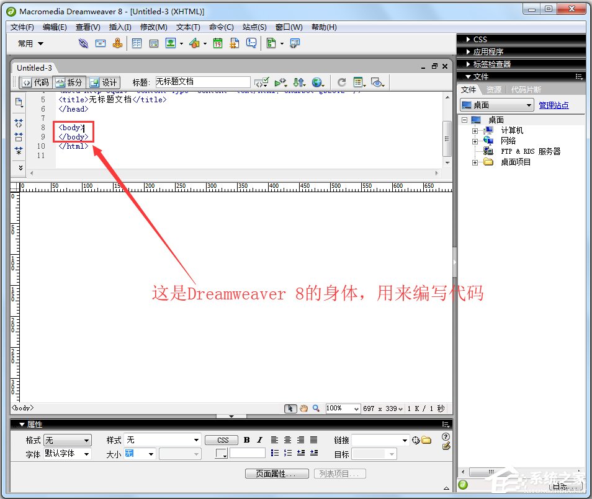Insert a table
592x499 pixels.
(137, 43)
